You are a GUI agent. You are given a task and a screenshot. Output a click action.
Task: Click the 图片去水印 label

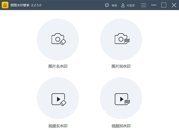click(58, 66)
